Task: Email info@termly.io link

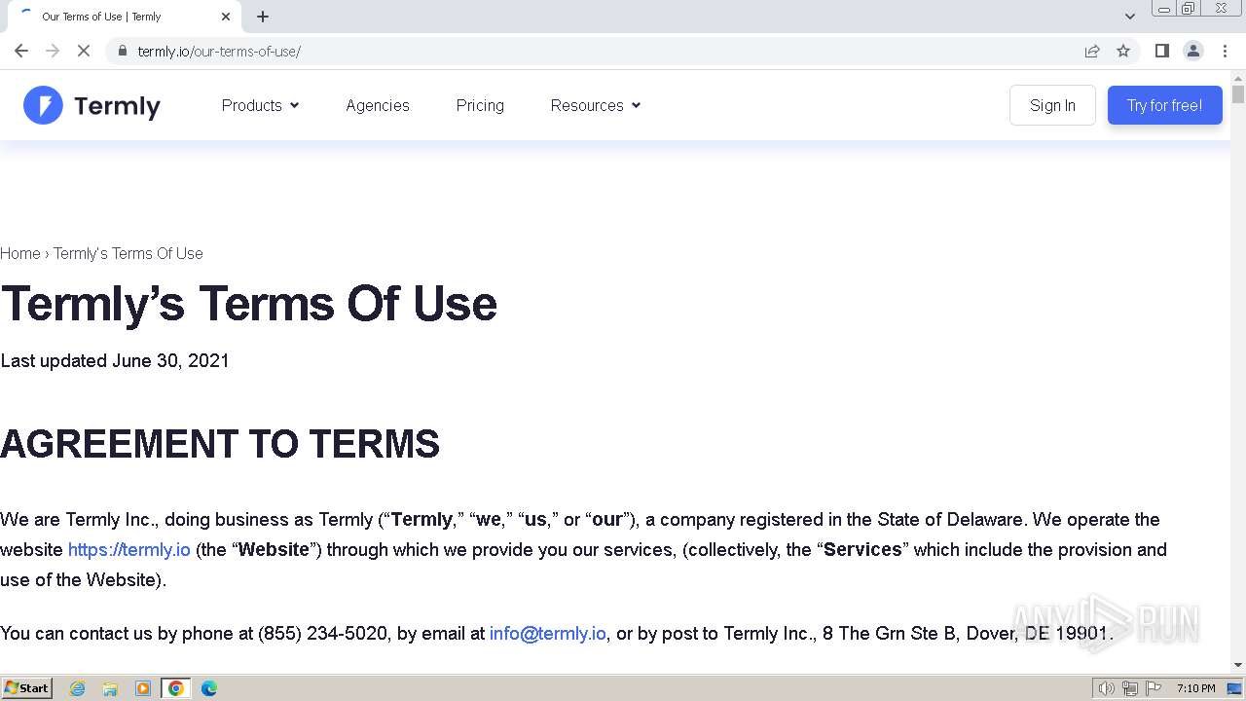Action: [547, 634]
